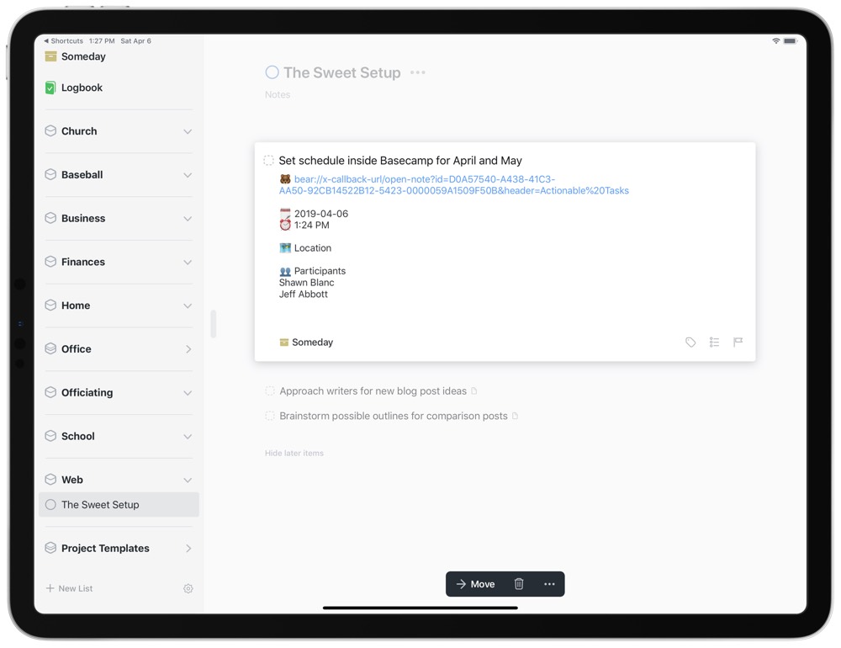Viewport: 841px width, 648px height.
Task: Collapse the School area chevron
Action: [188, 437]
